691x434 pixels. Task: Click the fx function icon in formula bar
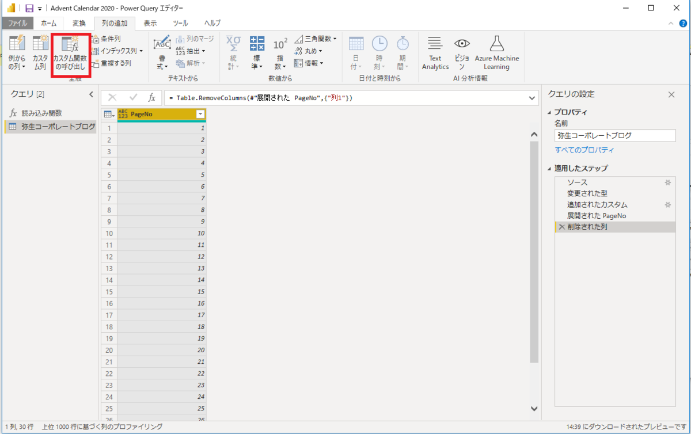(x=152, y=98)
